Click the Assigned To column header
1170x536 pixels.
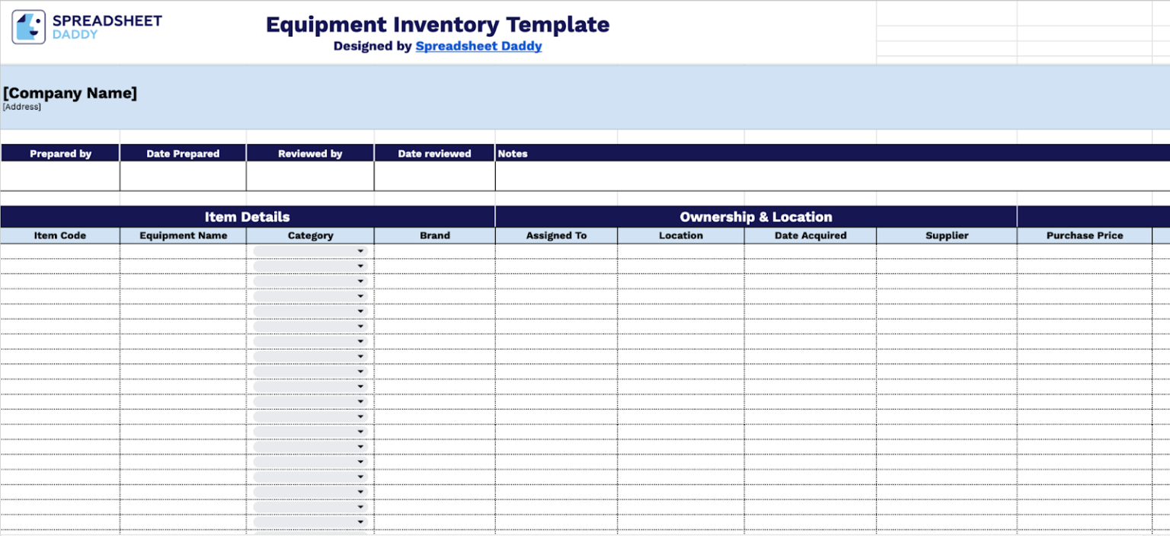[556, 235]
